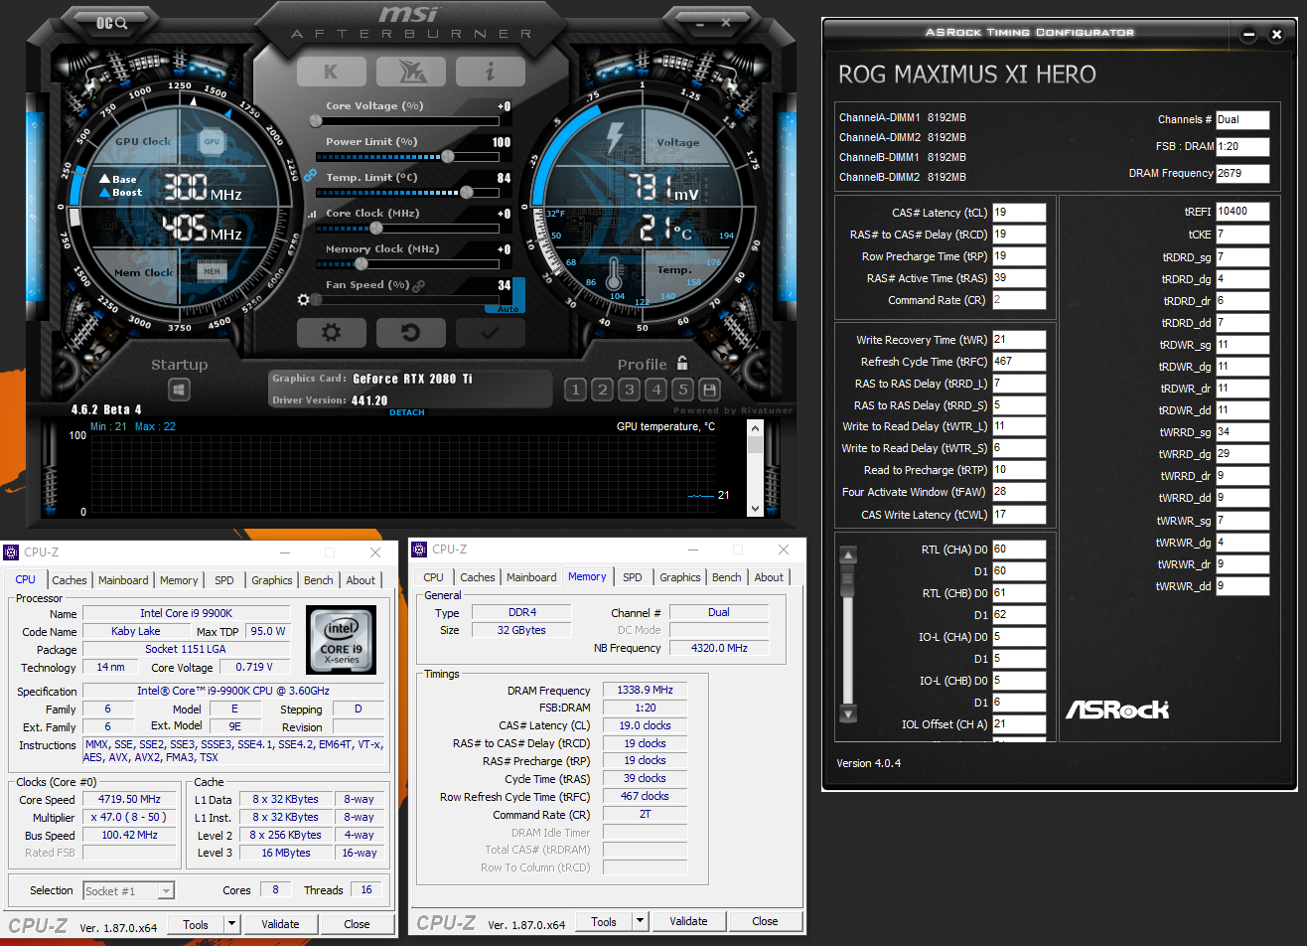Click the Power Limit (%) slider handle
Image resolution: width=1307 pixels, height=946 pixels.
(448, 156)
